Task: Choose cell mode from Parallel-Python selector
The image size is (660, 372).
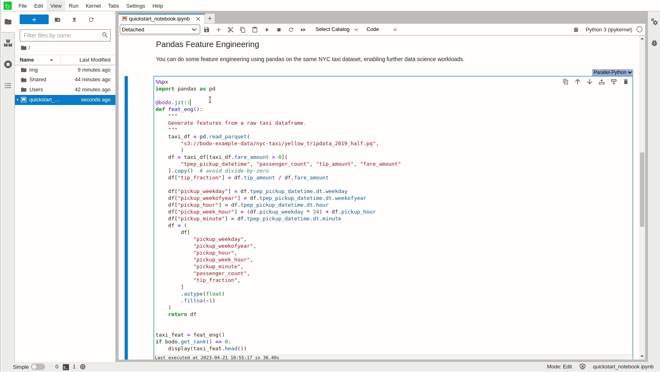Action: pyautogui.click(x=612, y=72)
